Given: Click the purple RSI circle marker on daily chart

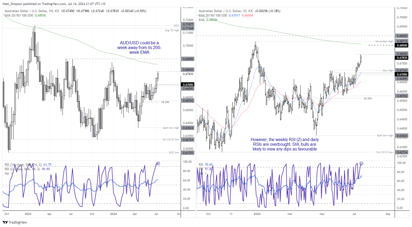Looking at the screenshot, I should tap(361, 163).
